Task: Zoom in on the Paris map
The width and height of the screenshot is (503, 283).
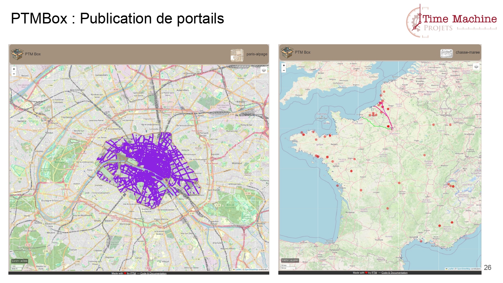Action: click(x=14, y=69)
